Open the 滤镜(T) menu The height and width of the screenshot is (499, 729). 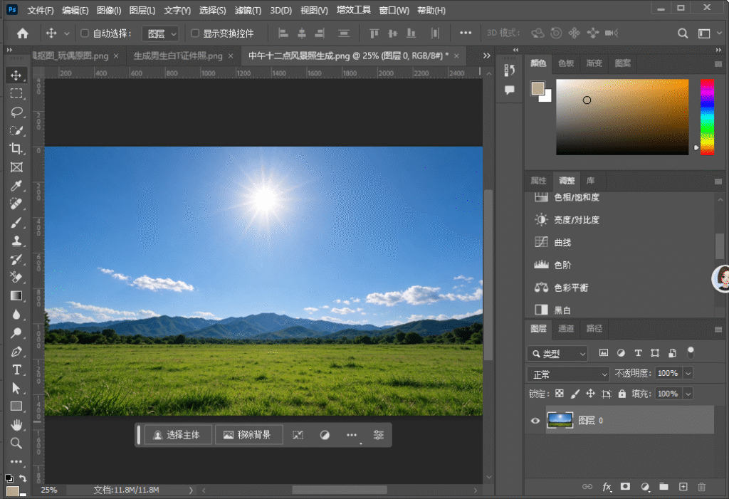(x=248, y=10)
